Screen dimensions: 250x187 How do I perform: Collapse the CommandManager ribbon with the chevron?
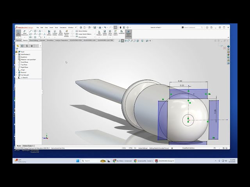[228, 37]
